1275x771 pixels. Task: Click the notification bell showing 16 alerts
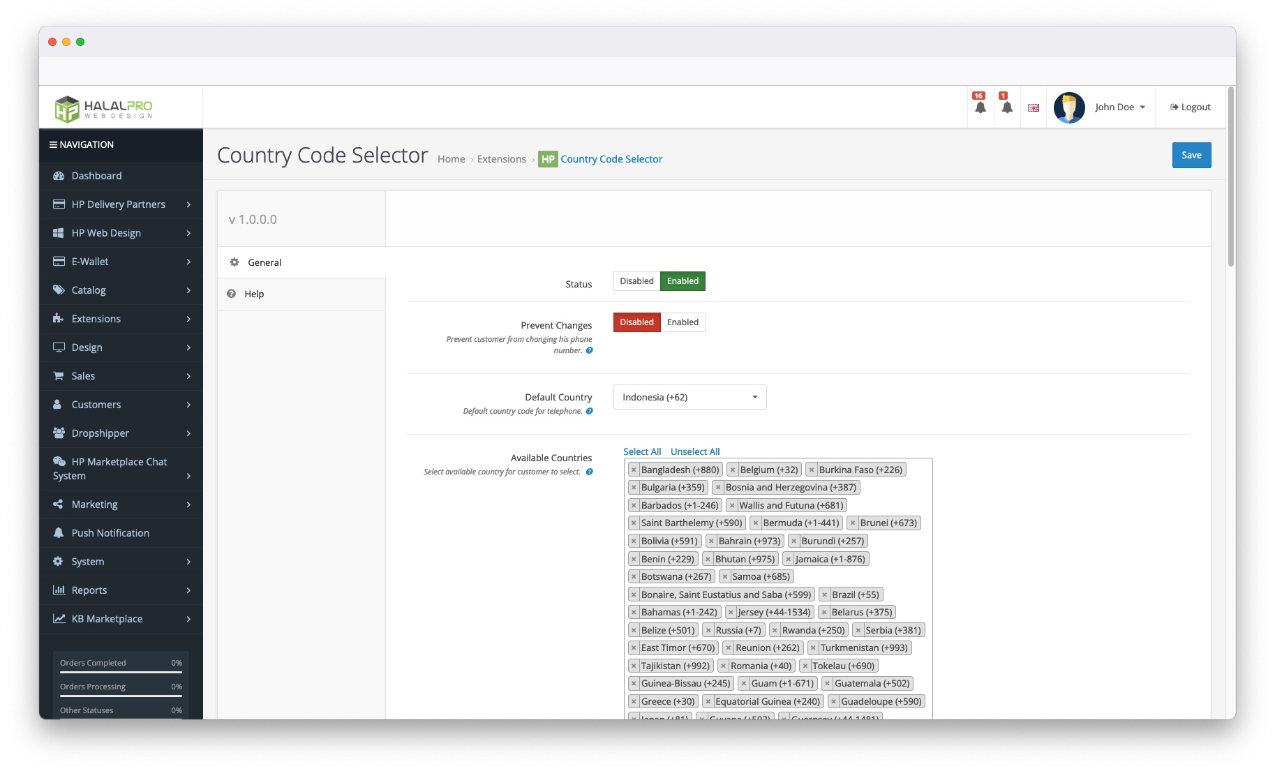coord(981,107)
